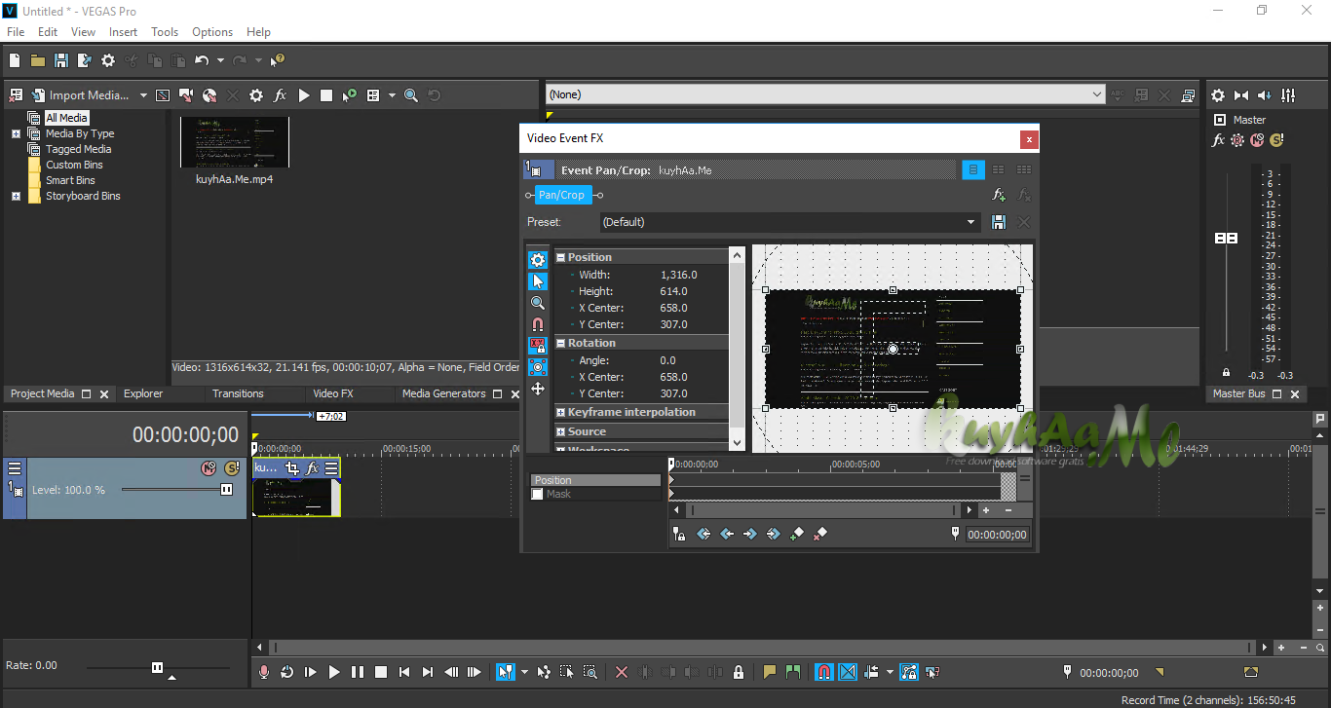Toggle Enable Snapping magnet in Pan/Crop
Viewport: 1331px width, 708px height.
pyautogui.click(x=538, y=324)
